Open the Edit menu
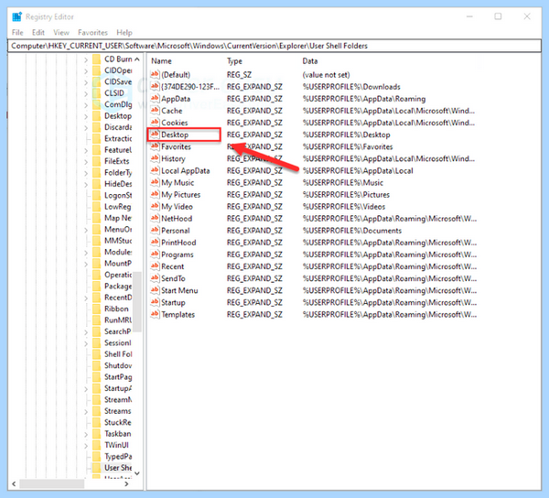 pyautogui.click(x=38, y=33)
